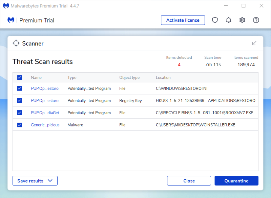
Task: Click the Scanner crosshair icon
Action: point(16,43)
